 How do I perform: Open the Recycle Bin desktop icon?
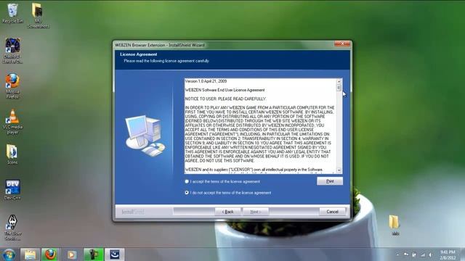coord(12,13)
